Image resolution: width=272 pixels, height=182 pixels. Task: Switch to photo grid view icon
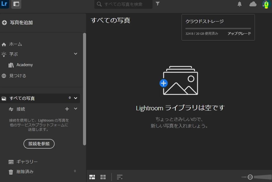pos(92,177)
